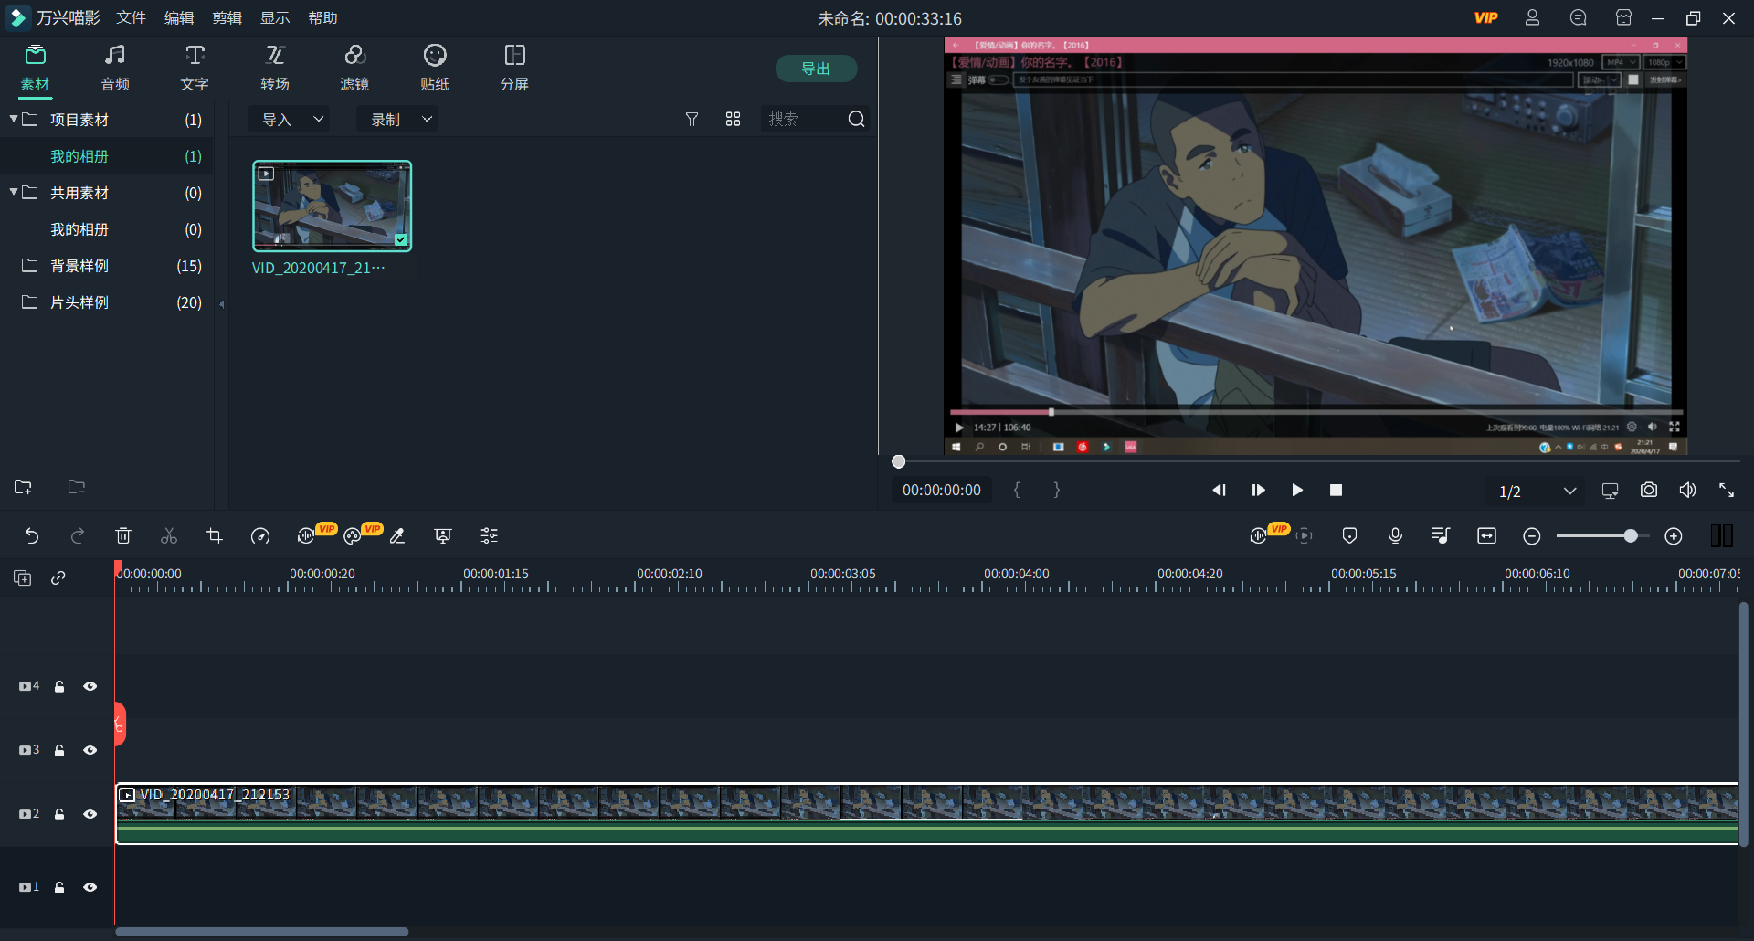
Task: Select the VID_20200417 media thumbnail
Action: click(332, 206)
